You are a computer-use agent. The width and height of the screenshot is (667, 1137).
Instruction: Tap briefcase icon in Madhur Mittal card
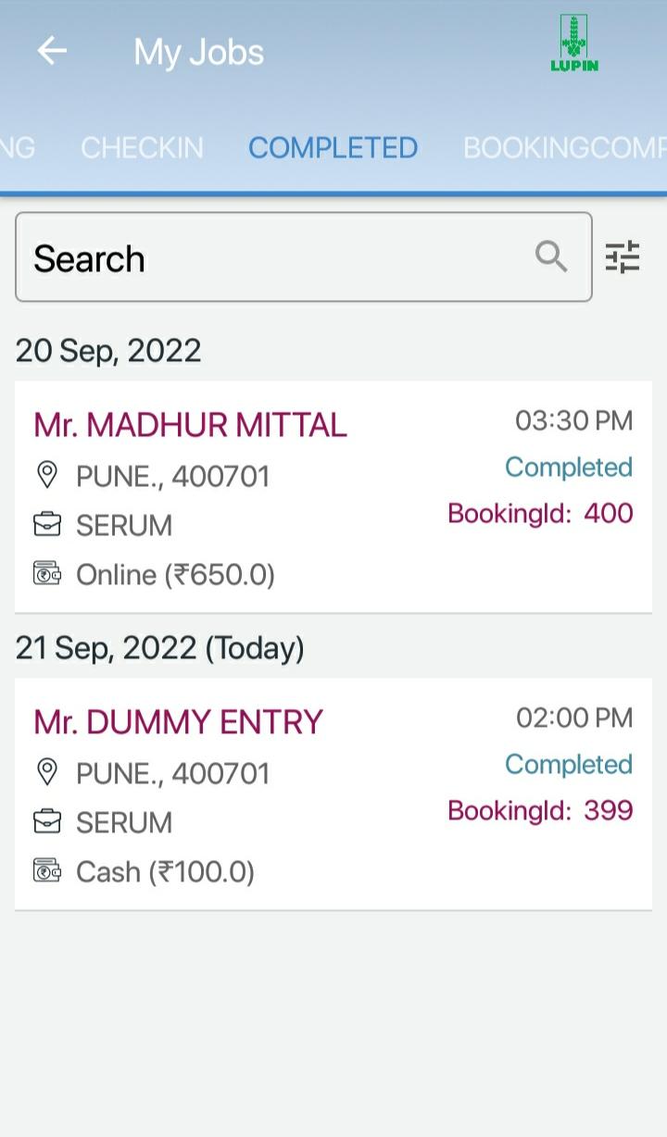46,524
